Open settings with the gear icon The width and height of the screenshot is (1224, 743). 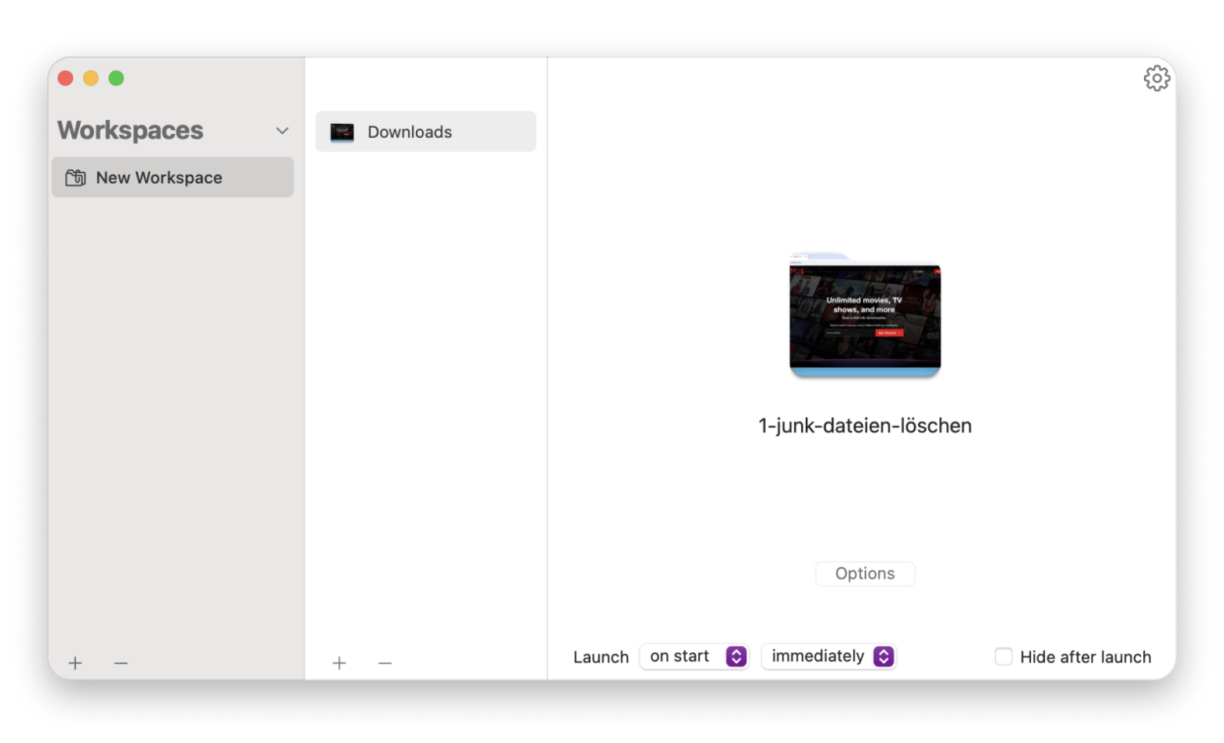pyautogui.click(x=1156, y=78)
